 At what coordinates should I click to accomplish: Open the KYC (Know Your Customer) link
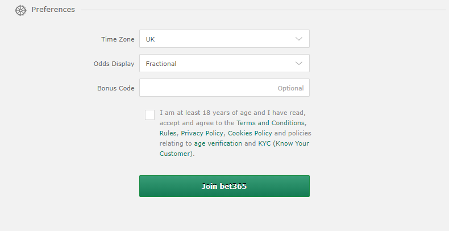coord(284,143)
